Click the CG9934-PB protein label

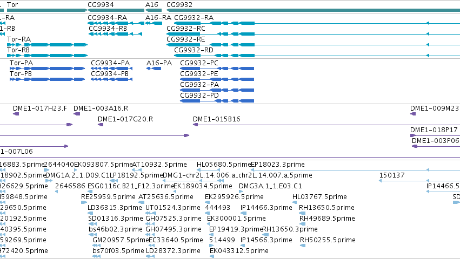point(110,74)
